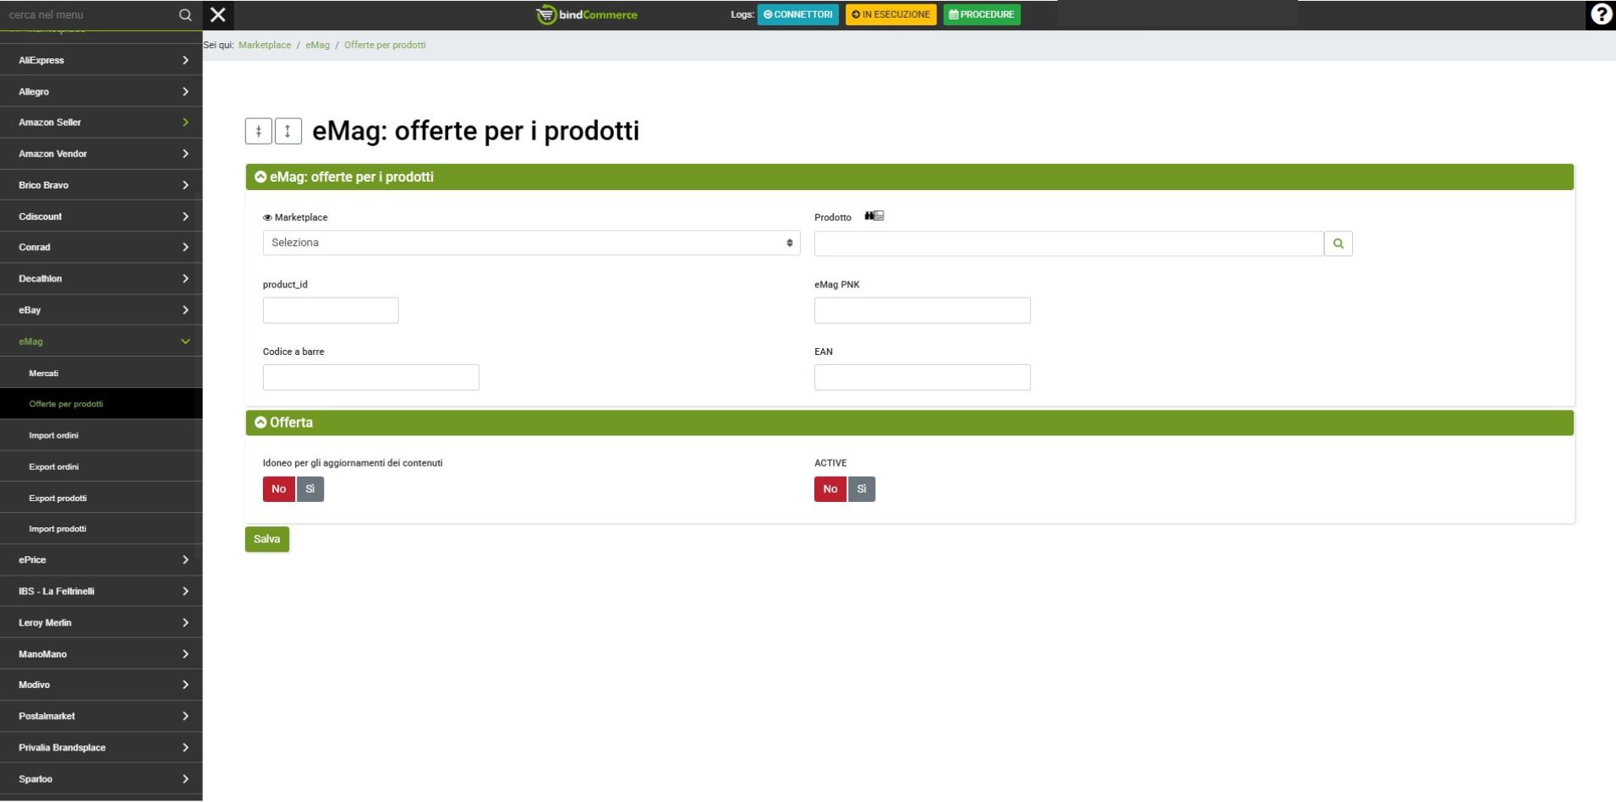Click the collapse all sections icon button
The image size is (1616, 802).
coord(259,131)
